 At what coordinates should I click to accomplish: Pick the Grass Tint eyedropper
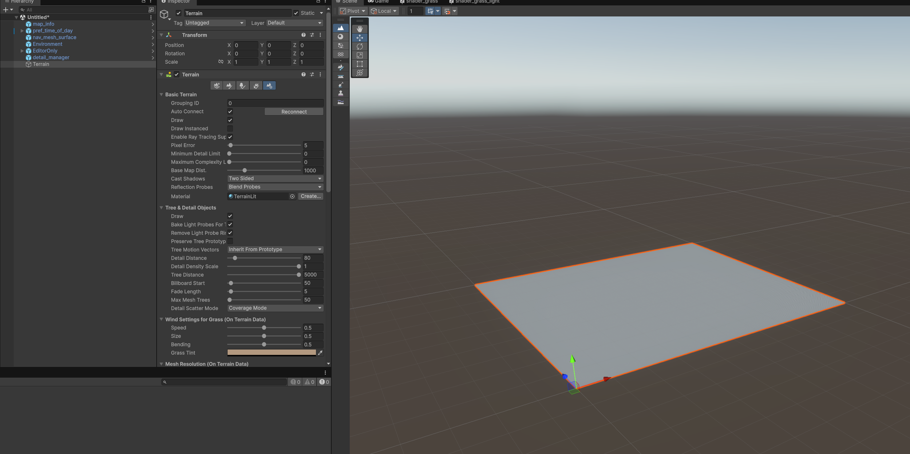tap(320, 353)
